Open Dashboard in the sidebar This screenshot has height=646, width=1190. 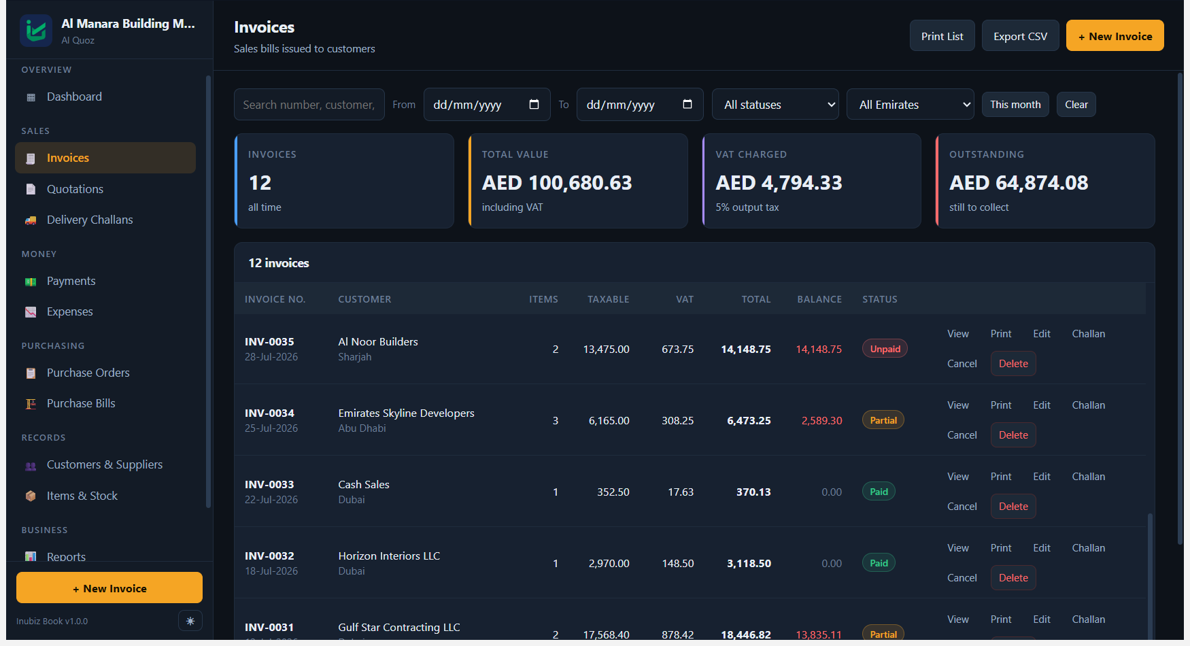click(x=105, y=97)
